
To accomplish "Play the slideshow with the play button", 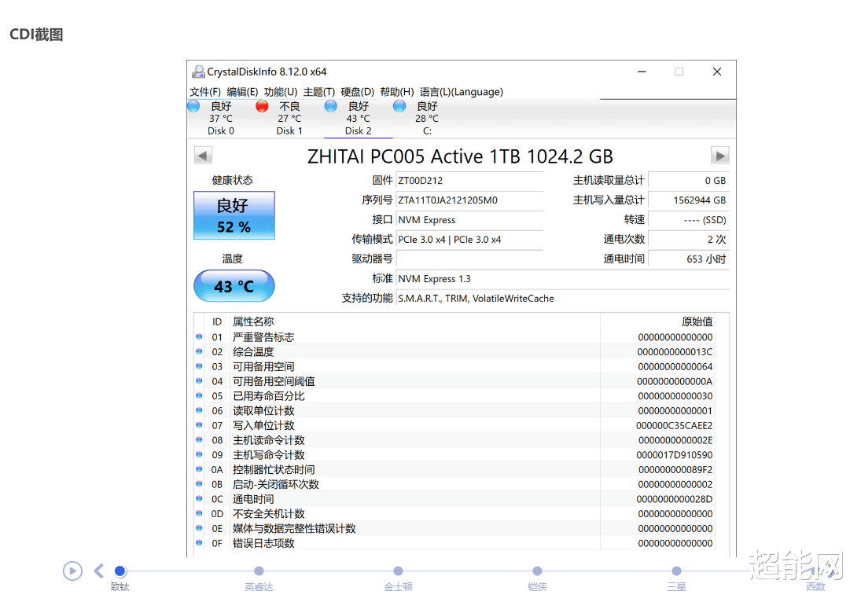I will [72, 571].
